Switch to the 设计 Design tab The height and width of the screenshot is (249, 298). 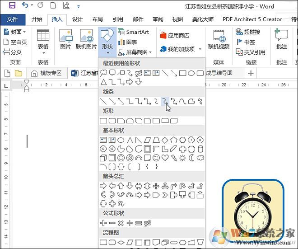tap(77, 19)
